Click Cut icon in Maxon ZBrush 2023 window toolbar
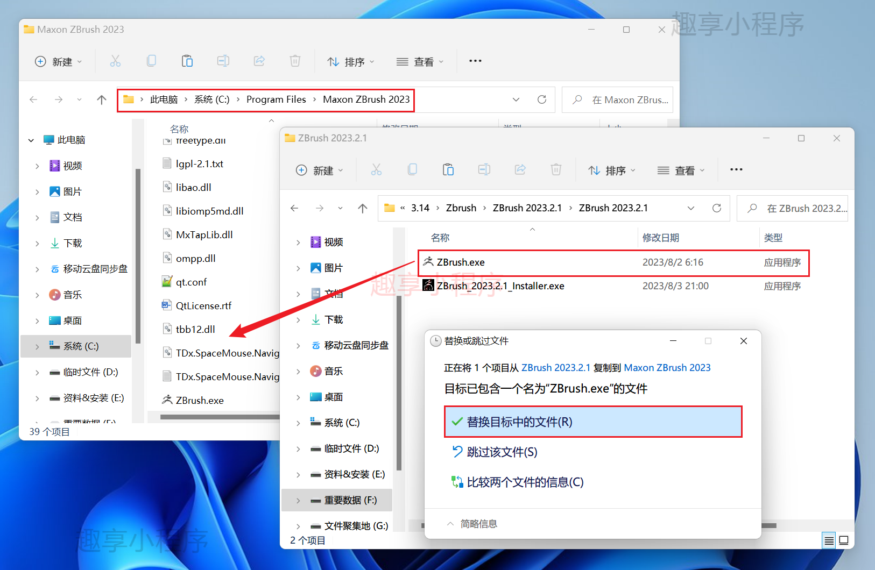The image size is (875, 570). [115, 61]
